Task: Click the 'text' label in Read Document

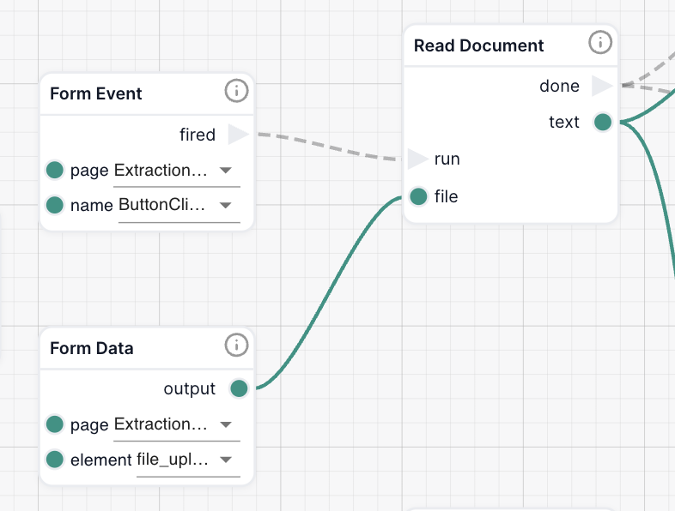Action: point(564,122)
